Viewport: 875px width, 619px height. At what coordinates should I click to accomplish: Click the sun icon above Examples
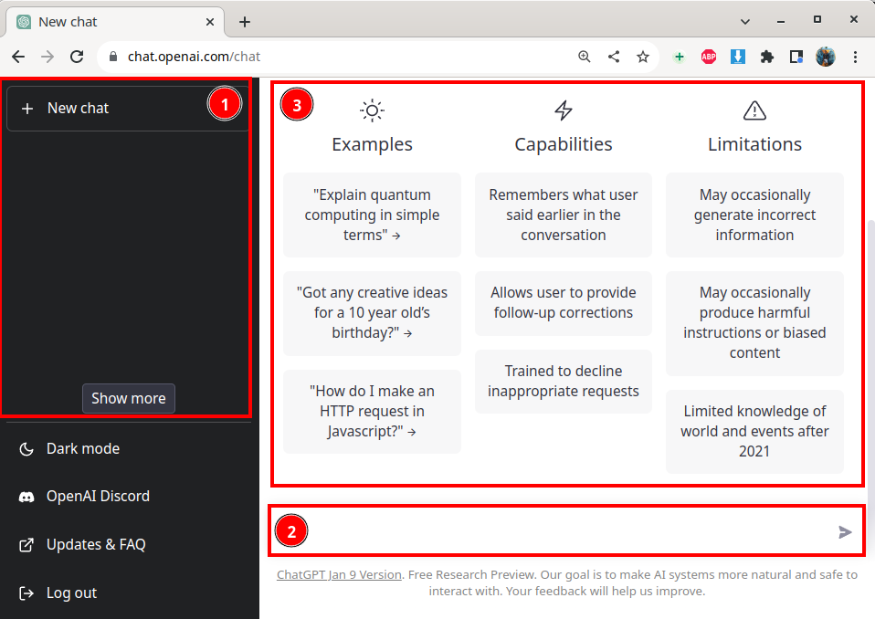tap(373, 110)
